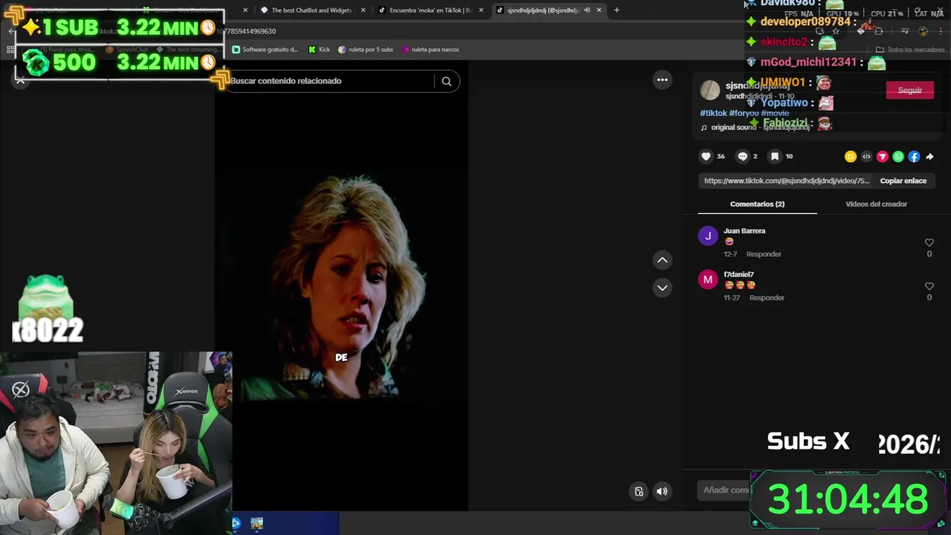Switch to The best ChatBot and Widgets tab

(306, 10)
